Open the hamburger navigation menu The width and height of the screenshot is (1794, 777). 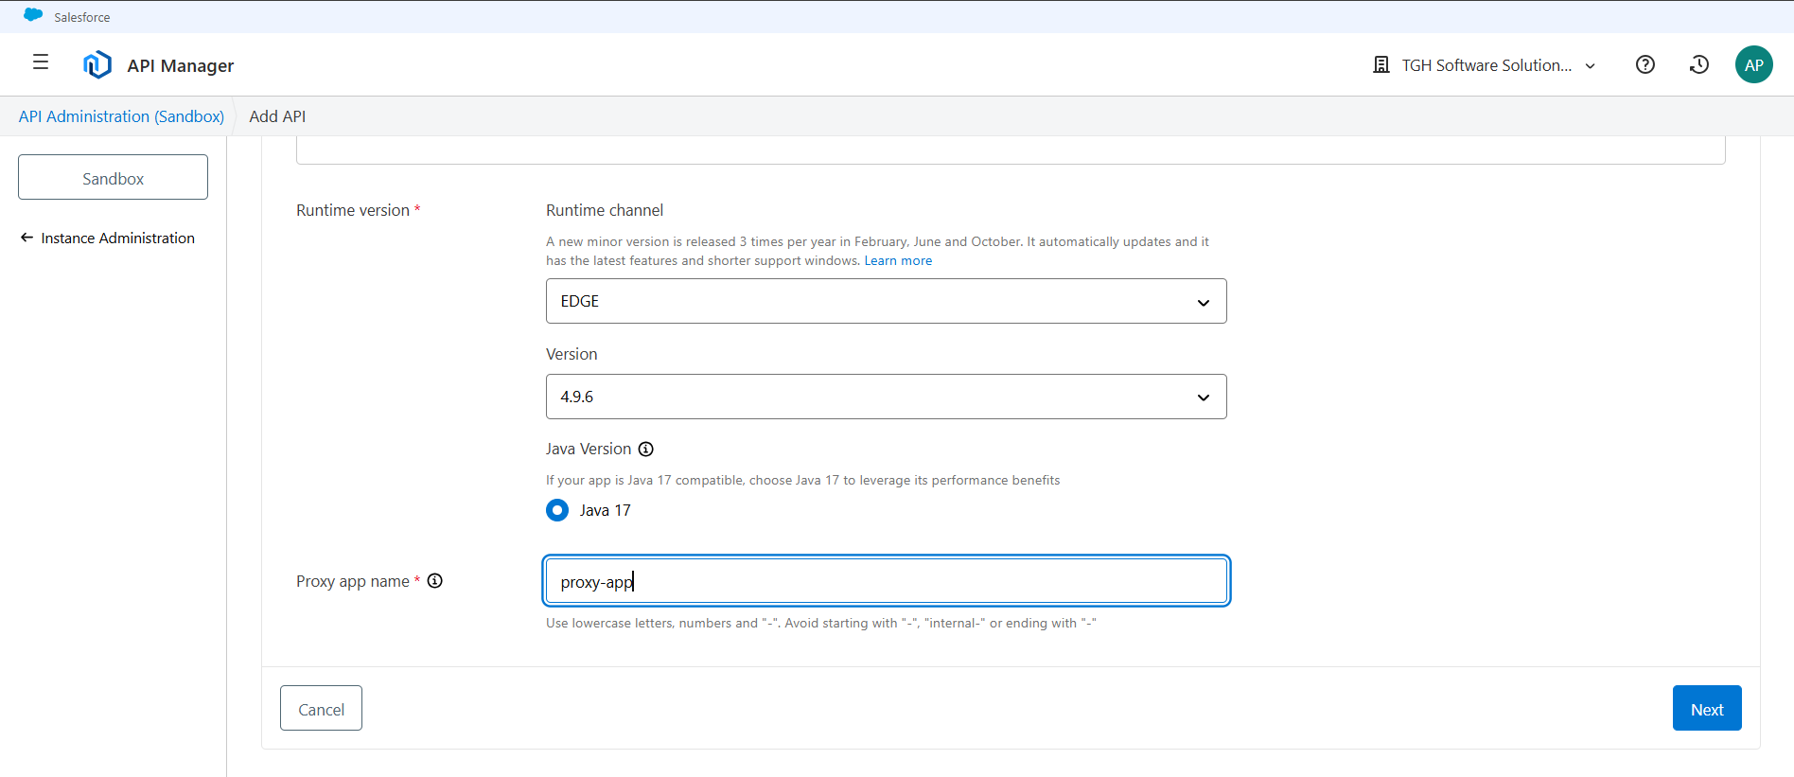pos(41,62)
